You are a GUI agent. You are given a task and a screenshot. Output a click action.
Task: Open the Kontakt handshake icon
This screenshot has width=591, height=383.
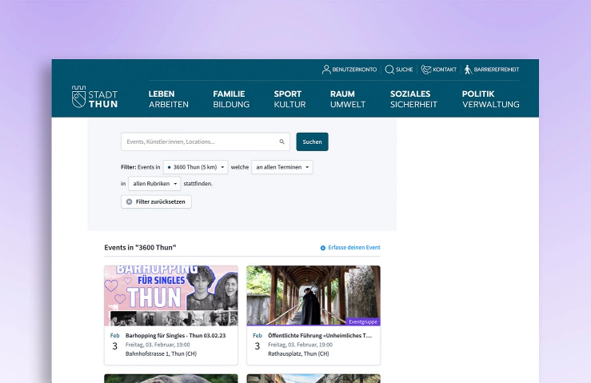point(426,70)
